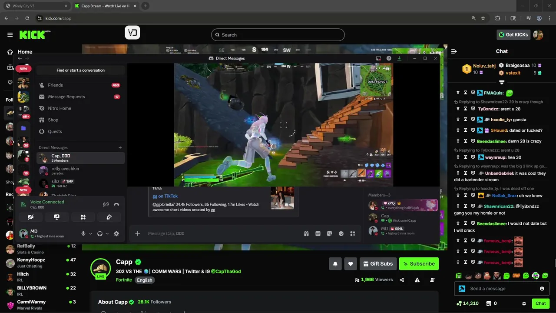
Task: Click the green Discord download update icon
Action: click(399, 58)
